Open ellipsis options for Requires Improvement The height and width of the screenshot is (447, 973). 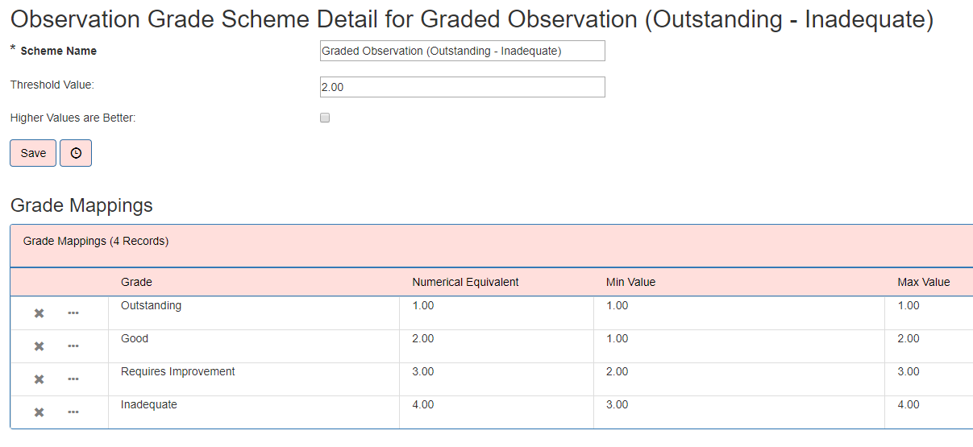[x=73, y=379]
